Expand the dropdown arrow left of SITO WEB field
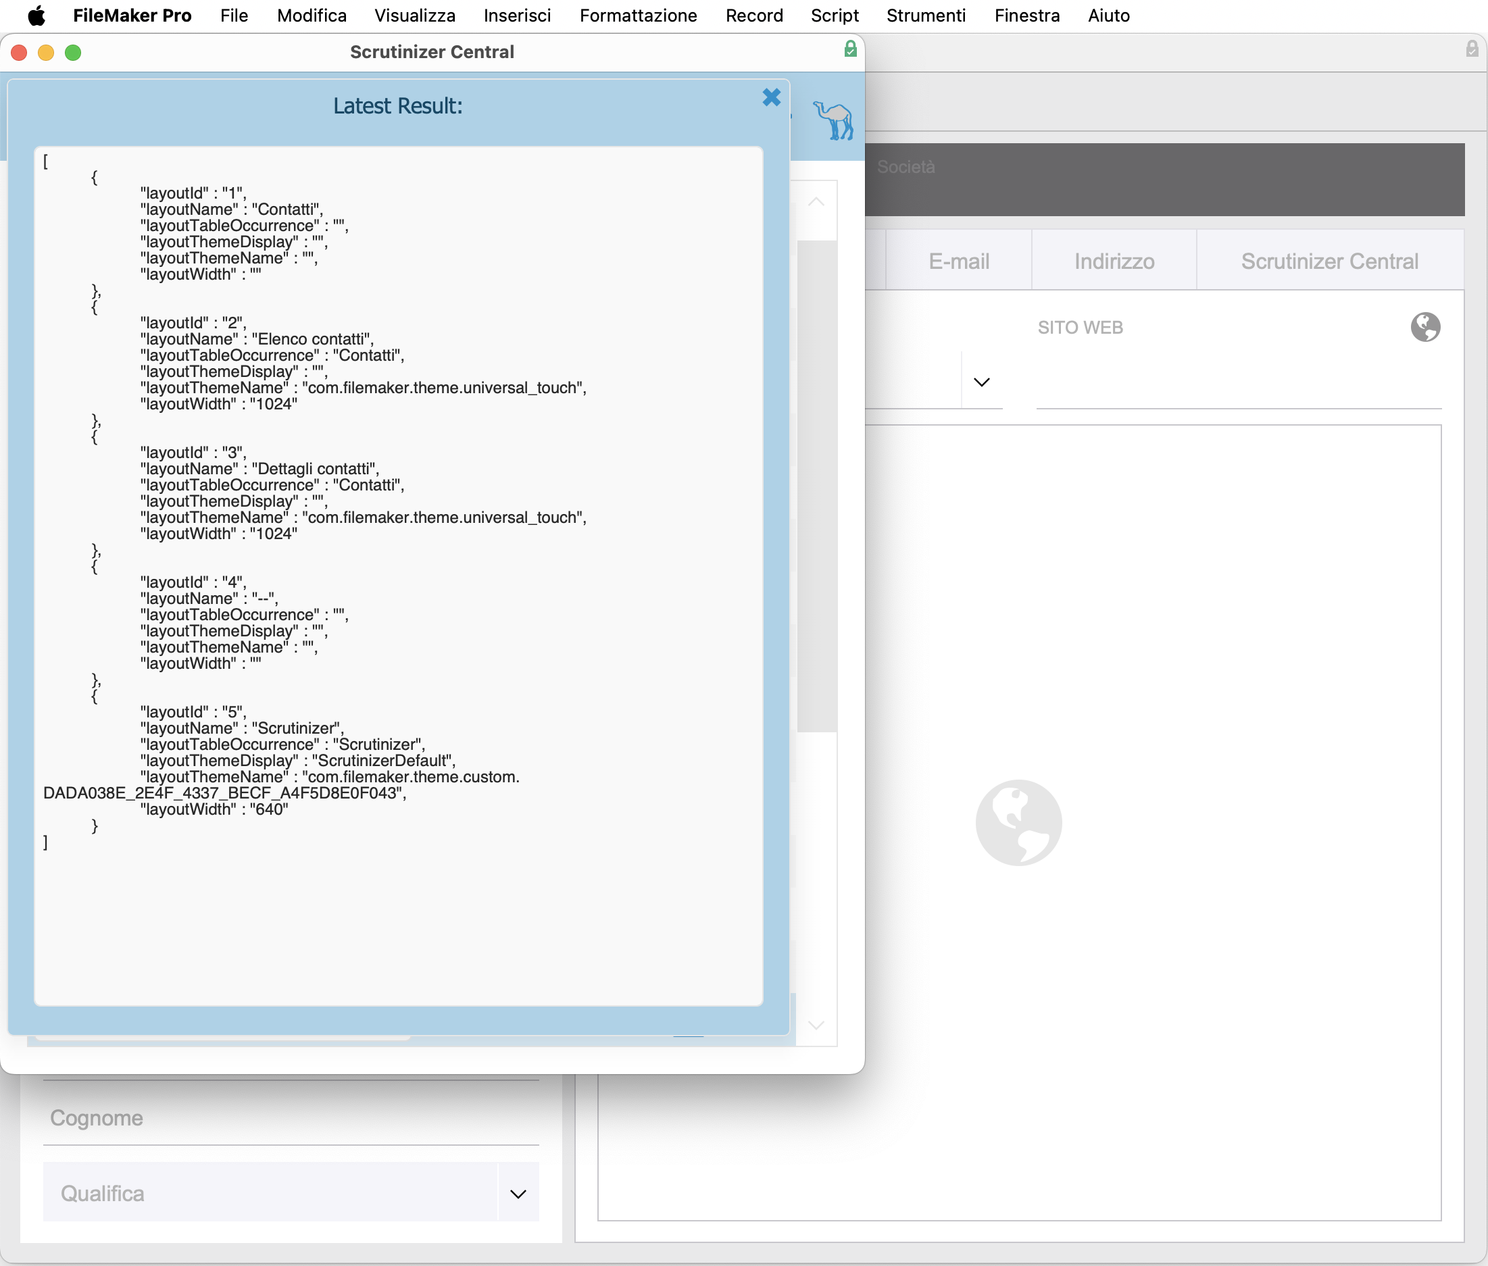This screenshot has height=1266, width=1488. point(981,382)
